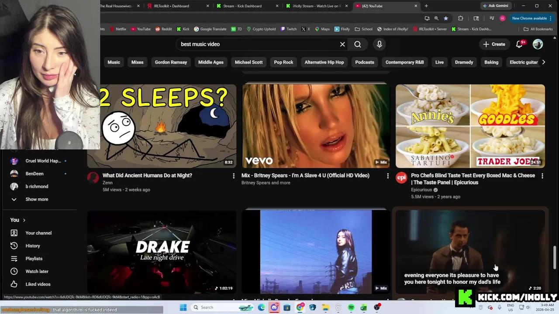Open the Create menu
This screenshot has width=559, height=314.
(x=494, y=44)
